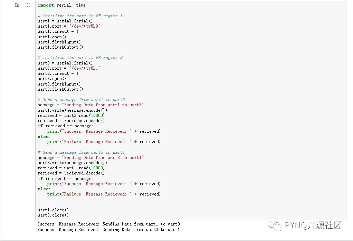This screenshot has height=241, width=353.
Task: Click the "/dev/ttyUL1" port string
Action: 84,68
